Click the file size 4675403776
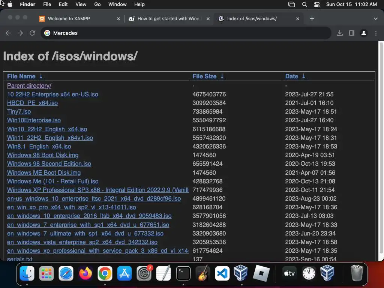 tap(209, 94)
